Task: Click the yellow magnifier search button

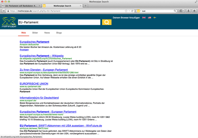Action: pos(107,22)
